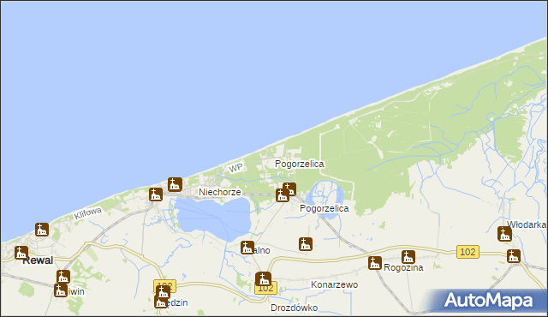The image size is (548, 317).
Task: Select the church icon beside the 'ędzin' label
Action: [x=161, y=302]
